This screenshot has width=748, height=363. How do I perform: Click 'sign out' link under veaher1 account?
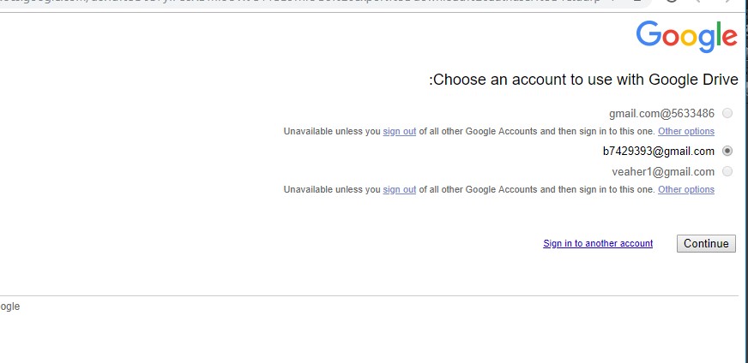pyautogui.click(x=399, y=190)
